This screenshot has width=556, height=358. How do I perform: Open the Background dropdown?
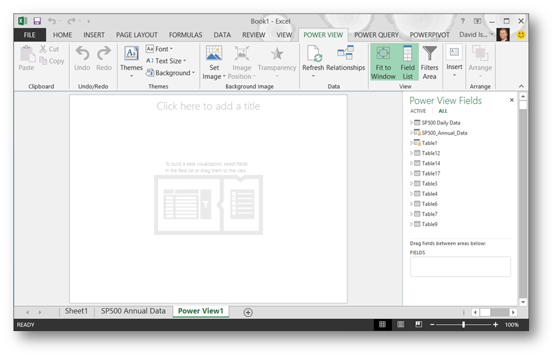click(170, 73)
